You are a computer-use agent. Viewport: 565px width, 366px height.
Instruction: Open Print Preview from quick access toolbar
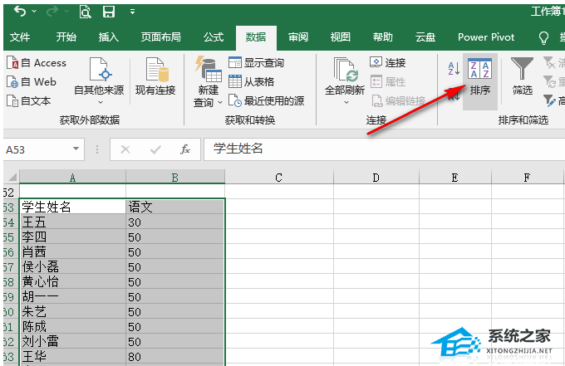[x=86, y=12]
